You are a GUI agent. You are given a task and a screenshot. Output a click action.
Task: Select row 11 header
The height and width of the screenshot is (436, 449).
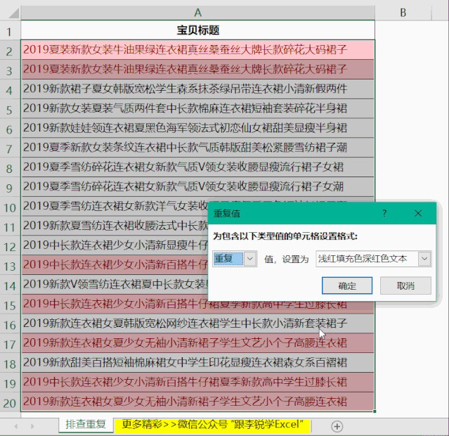tap(10, 227)
